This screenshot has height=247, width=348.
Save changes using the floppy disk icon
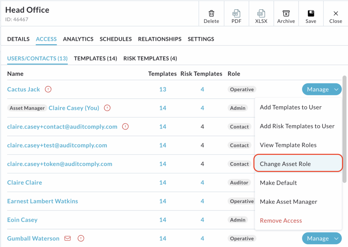(x=311, y=14)
